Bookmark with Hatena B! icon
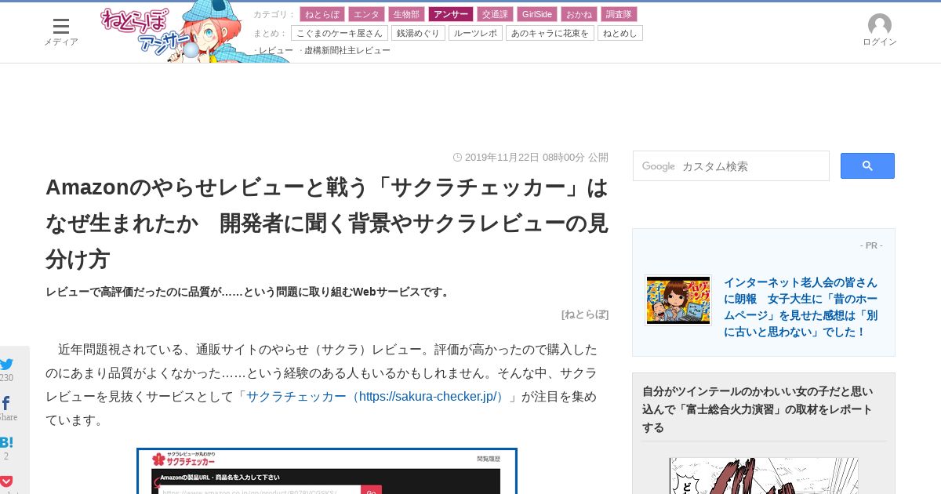Image resolution: width=941 pixels, height=494 pixels. point(6,442)
